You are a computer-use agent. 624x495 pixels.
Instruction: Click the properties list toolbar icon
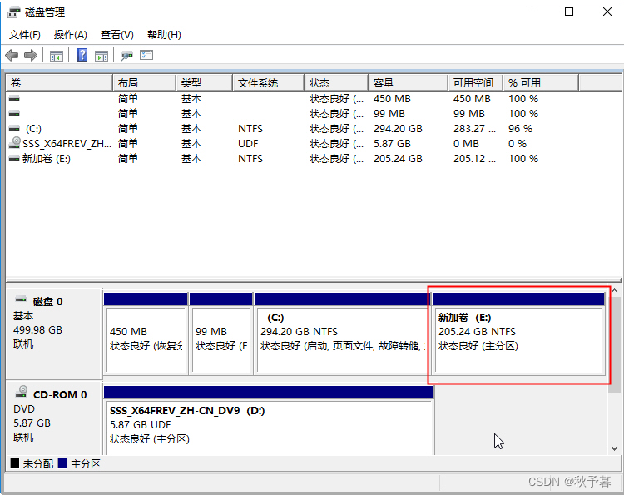(x=146, y=55)
